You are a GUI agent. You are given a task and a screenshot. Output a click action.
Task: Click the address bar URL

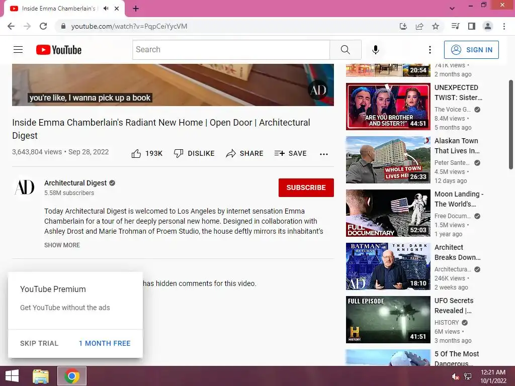point(129,26)
